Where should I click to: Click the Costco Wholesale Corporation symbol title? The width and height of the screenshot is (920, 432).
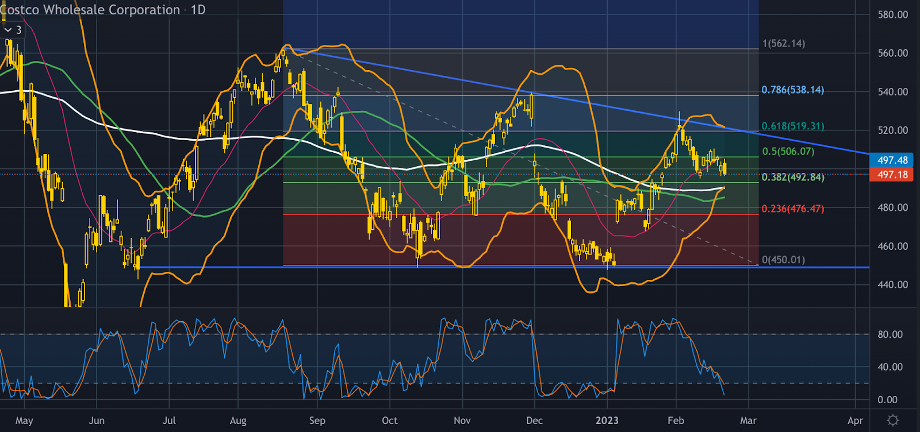(90, 10)
